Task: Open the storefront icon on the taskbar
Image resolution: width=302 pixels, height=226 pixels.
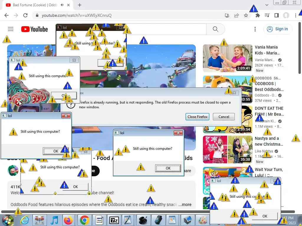Action: tap(40, 220)
